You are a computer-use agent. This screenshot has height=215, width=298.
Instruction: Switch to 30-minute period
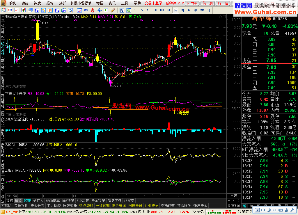(155, 10)
